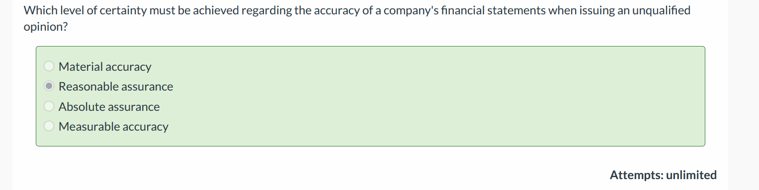Select the Material accuracy radio button
Screen dimensions: 759x190
pyautogui.click(x=49, y=66)
